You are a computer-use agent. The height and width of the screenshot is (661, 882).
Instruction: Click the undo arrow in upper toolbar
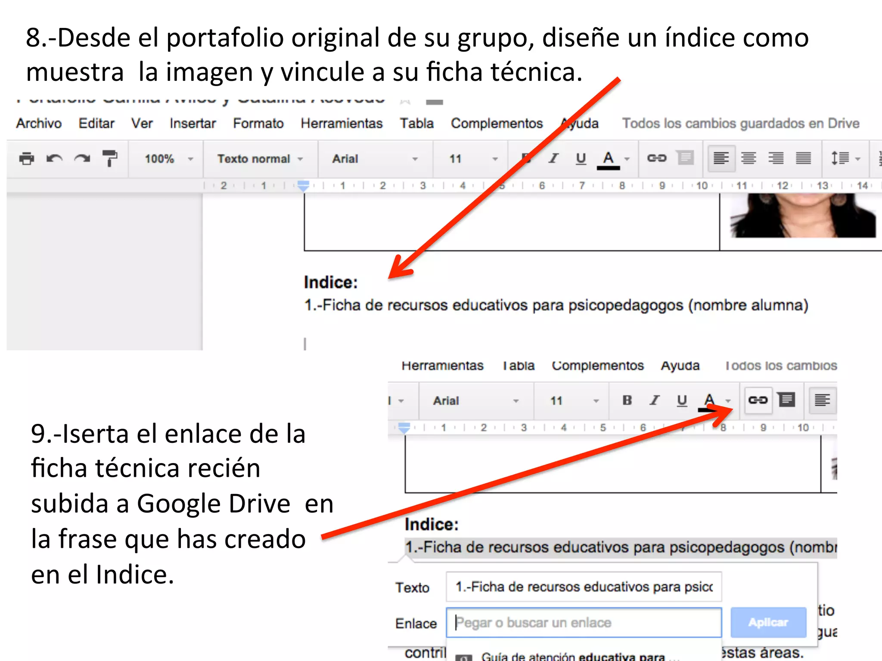[54, 159]
